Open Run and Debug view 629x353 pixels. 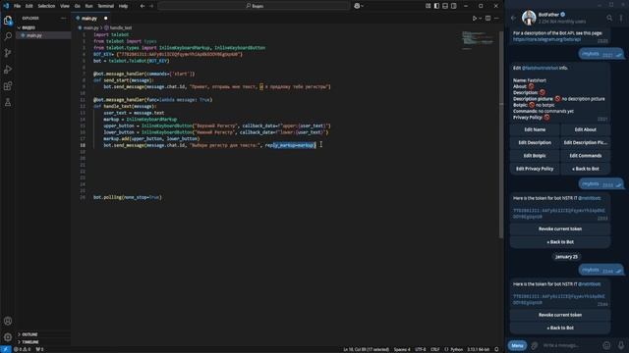(8, 70)
